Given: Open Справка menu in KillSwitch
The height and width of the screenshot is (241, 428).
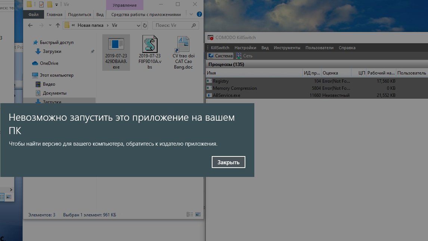Looking at the screenshot, I should 347,48.
